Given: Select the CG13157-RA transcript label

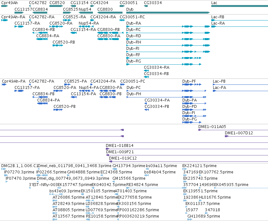Looking at the screenshot, I should [27, 23].
